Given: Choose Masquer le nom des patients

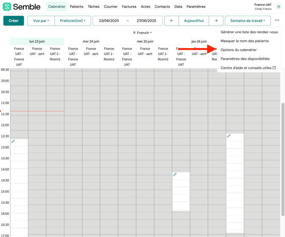Looking at the screenshot, I should 245,41.
